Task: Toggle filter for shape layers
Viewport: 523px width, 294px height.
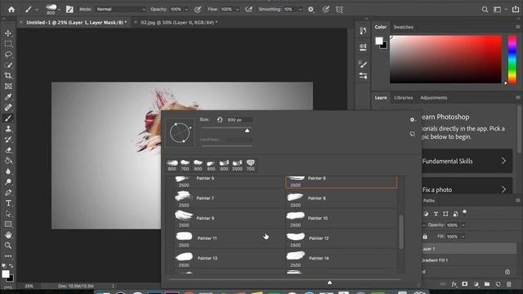Action: tap(445, 214)
